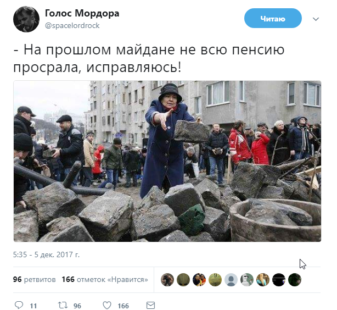Toggle the Читаю following button
337x310 pixels.
(273, 18)
